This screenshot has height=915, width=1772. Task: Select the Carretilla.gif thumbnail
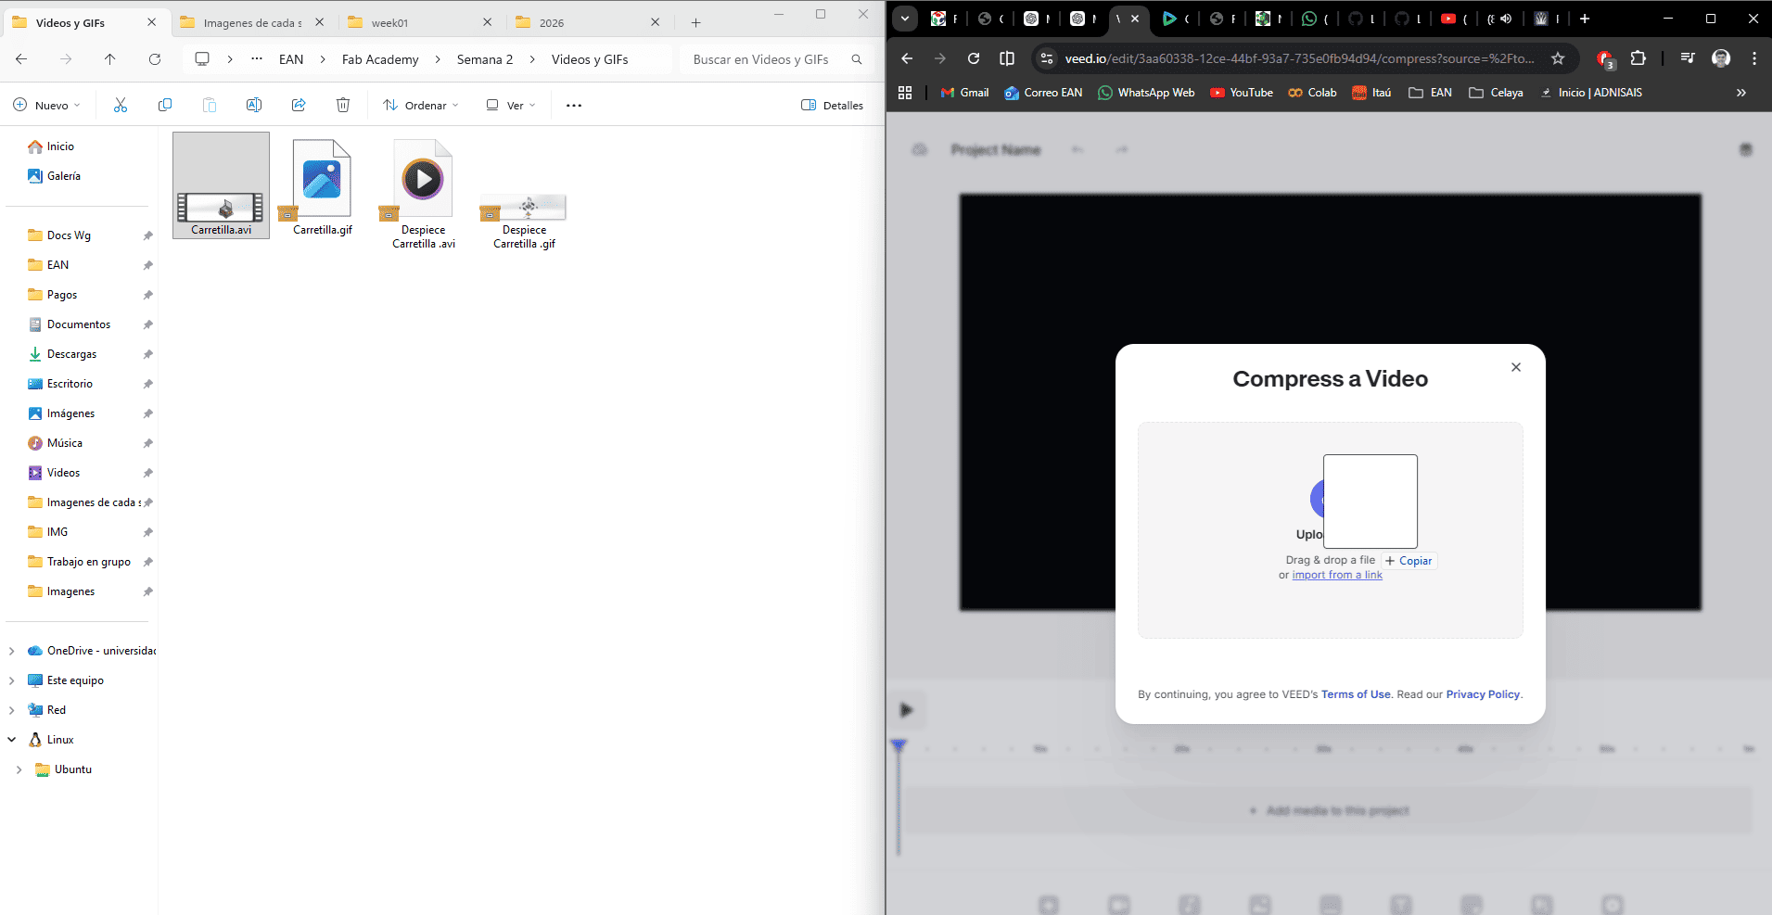[320, 179]
